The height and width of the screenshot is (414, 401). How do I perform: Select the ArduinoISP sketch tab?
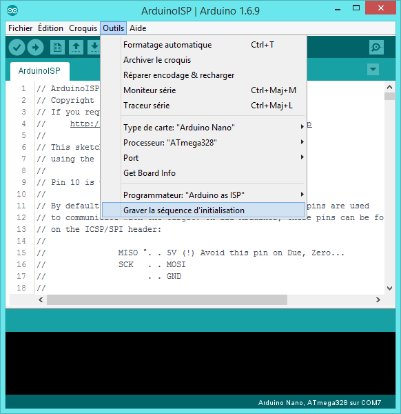coord(39,71)
